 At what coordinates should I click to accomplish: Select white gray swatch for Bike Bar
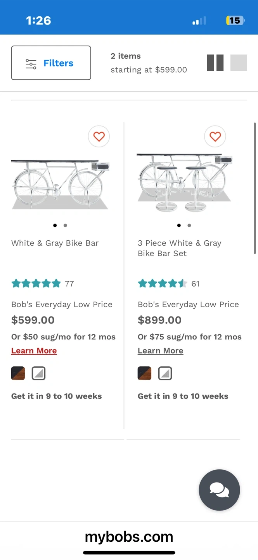[38, 373]
